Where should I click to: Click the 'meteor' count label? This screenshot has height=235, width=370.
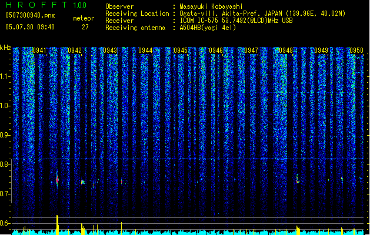(84, 18)
